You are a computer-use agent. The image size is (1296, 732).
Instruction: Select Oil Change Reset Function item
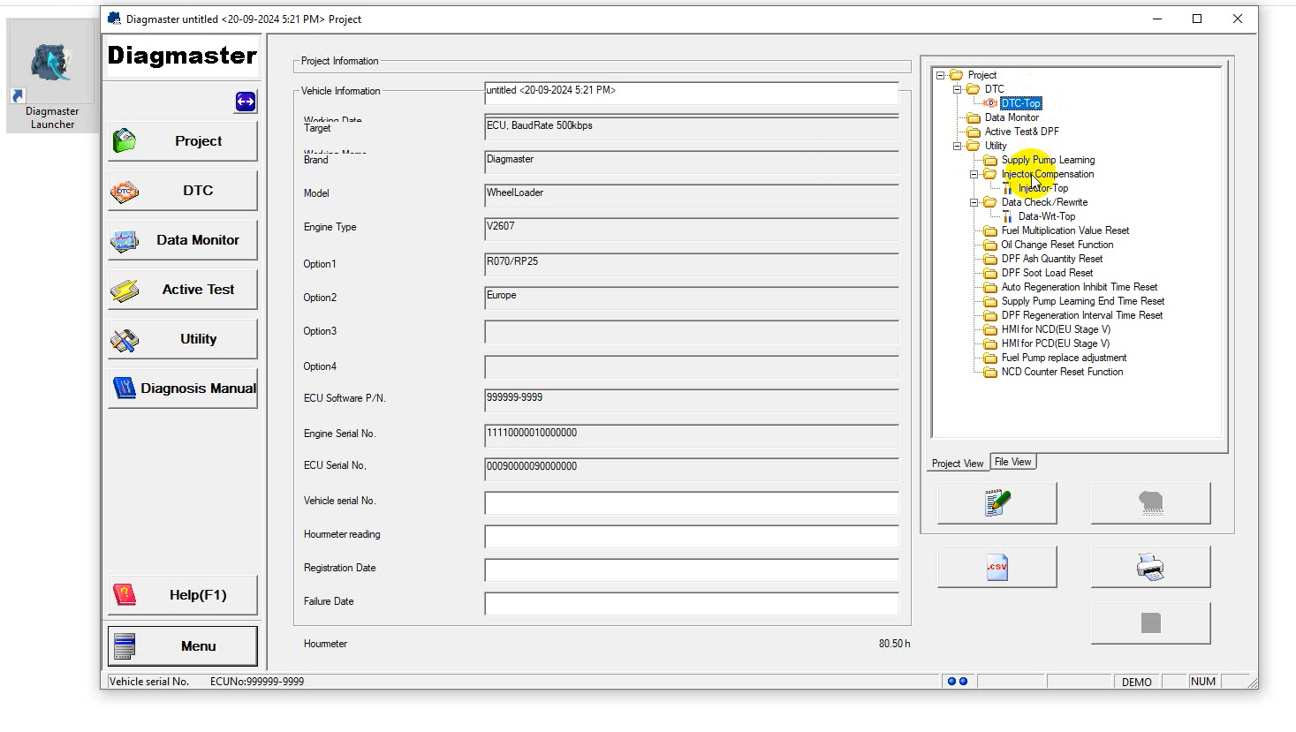tap(1057, 245)
